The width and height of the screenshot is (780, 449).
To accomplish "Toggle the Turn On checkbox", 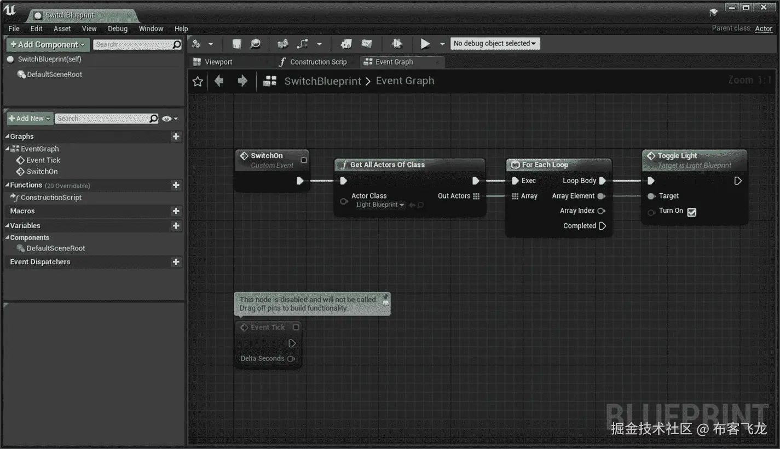I will point(691,212).
